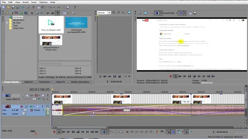Open the audio track automation mode dropdown next to Touch
The image size is (248, 139).
tap(43, 110)
